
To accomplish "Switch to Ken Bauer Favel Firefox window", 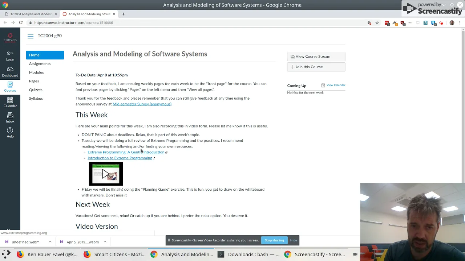I will (47, 254).
